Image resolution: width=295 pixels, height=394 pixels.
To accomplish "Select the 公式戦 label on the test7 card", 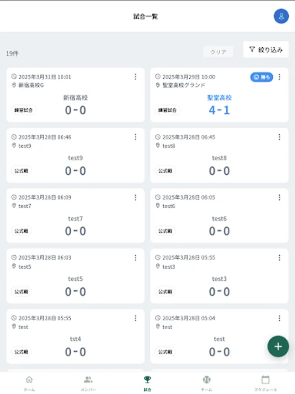I will (21, 231).
